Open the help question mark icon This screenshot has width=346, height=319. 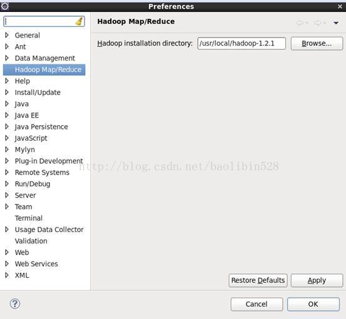pos(15,303)
